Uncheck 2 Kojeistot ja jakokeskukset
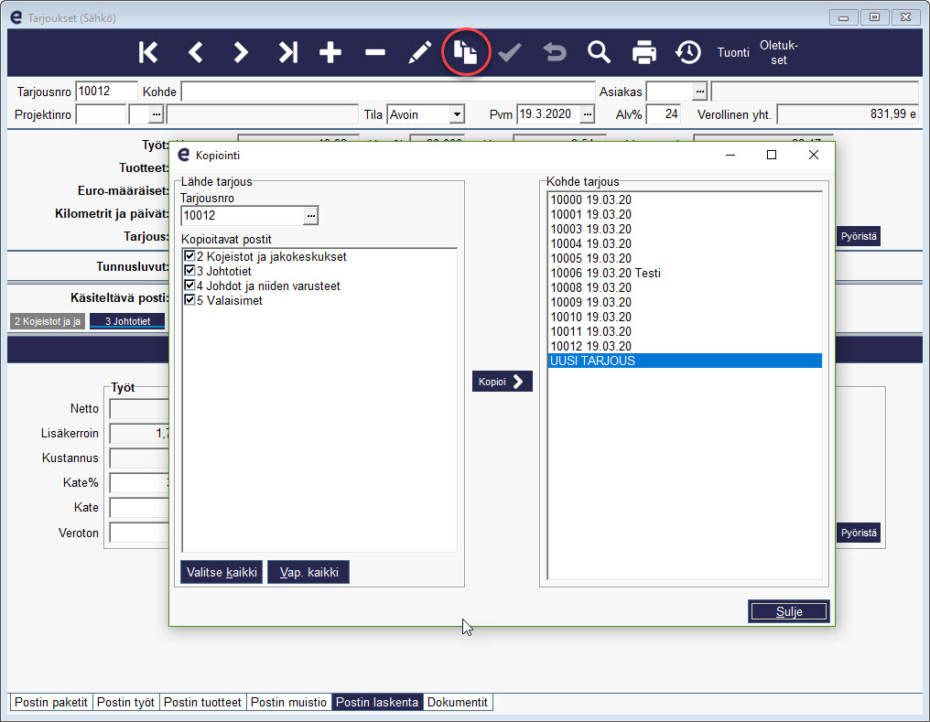Image resolution: width=930 pixels, height=722 pixels. (x=189, y=256)
